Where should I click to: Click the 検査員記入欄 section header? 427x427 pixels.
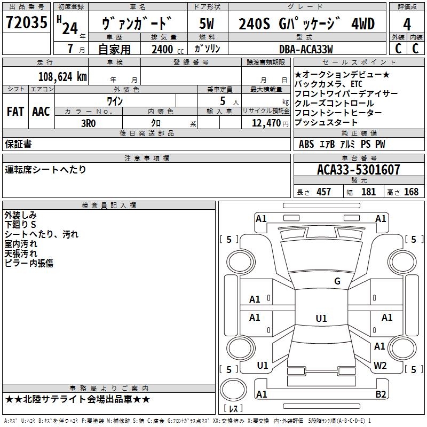tap(109, 205)
